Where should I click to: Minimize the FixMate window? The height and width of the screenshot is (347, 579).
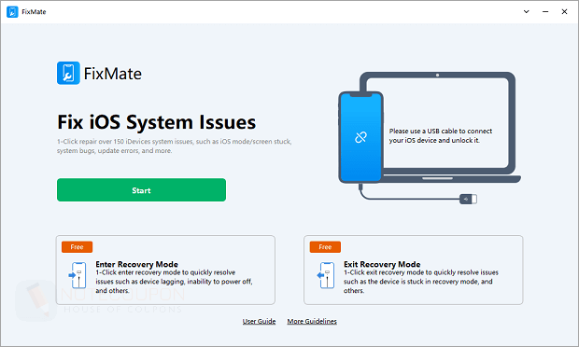point(545,12)
